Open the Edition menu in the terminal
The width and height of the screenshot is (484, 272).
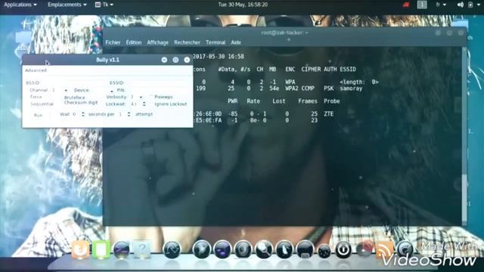pos(134,42)
